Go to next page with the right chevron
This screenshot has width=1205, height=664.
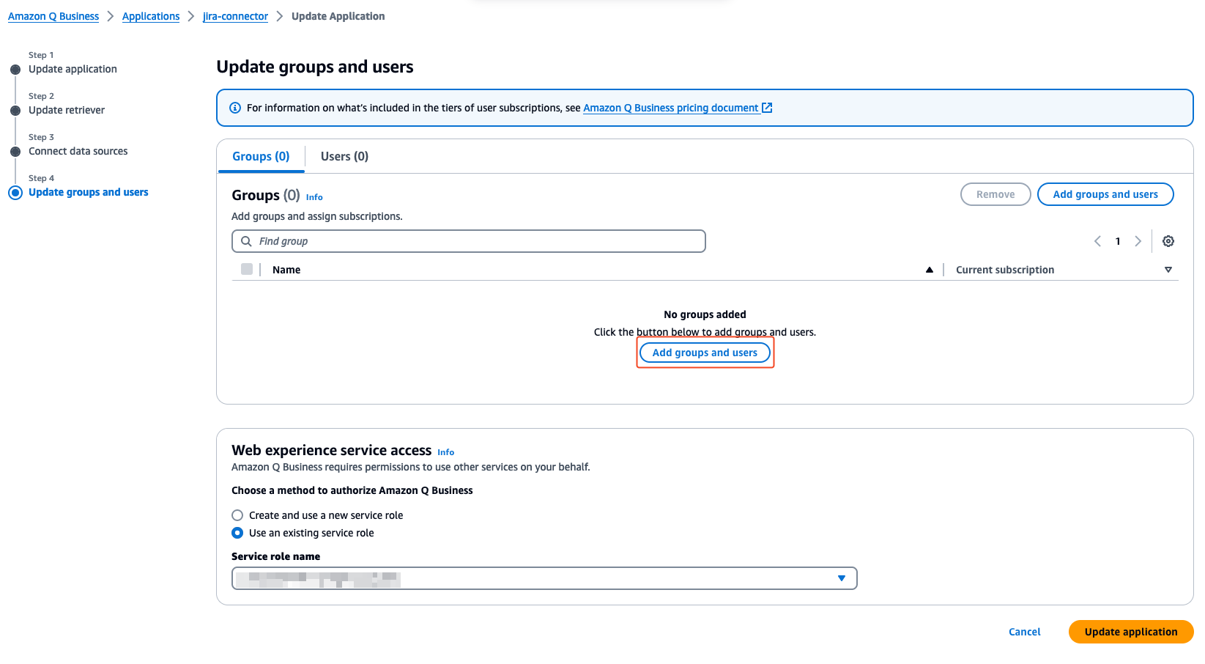pyautogui.click(x=1138, y=240)
